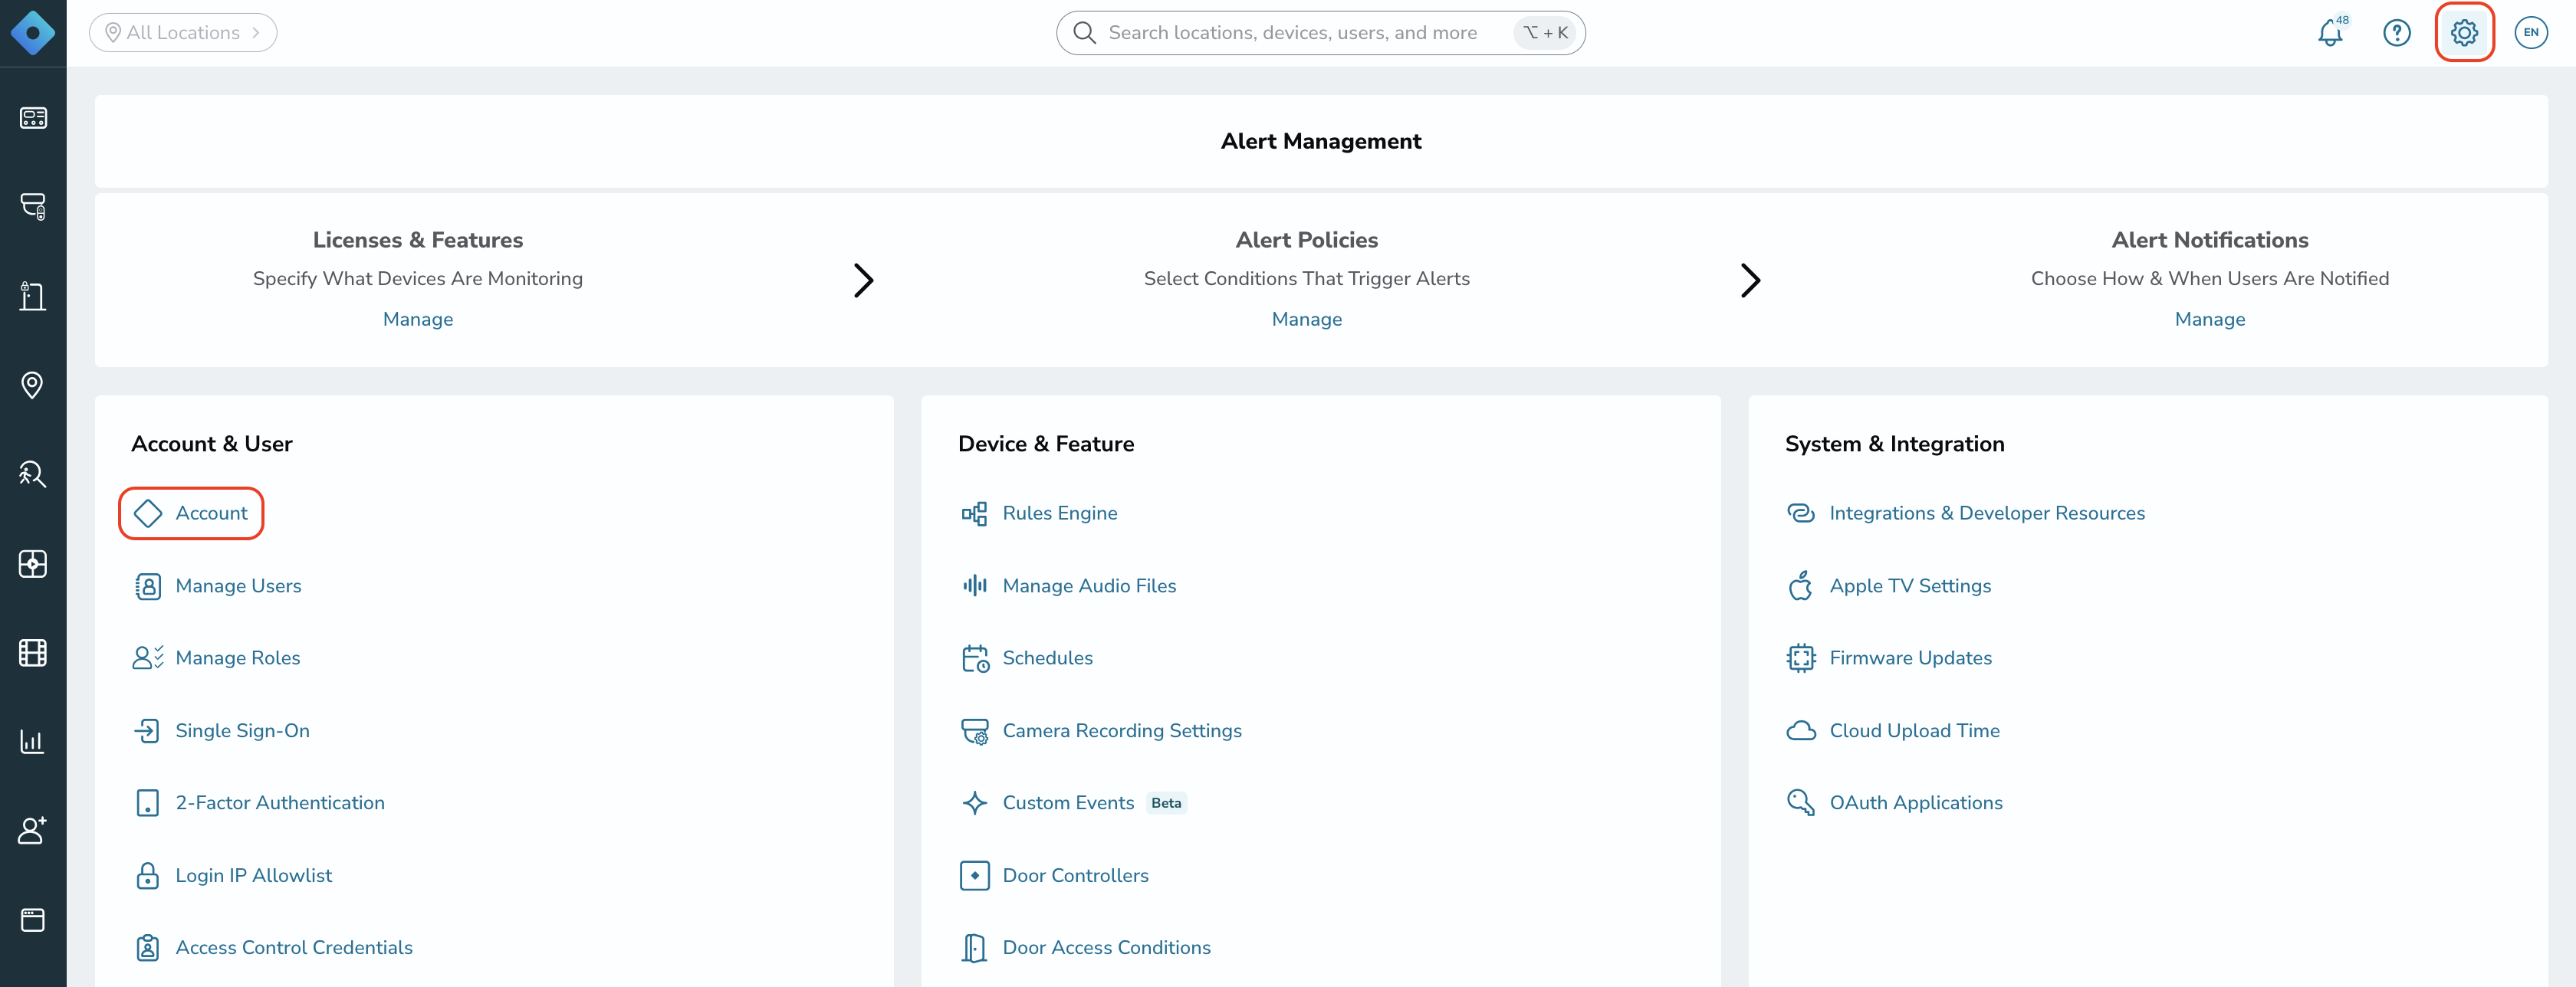Open the cameras icon in sidebar
Viewport: 2576px width, 987px height.
tap(33, 207)
